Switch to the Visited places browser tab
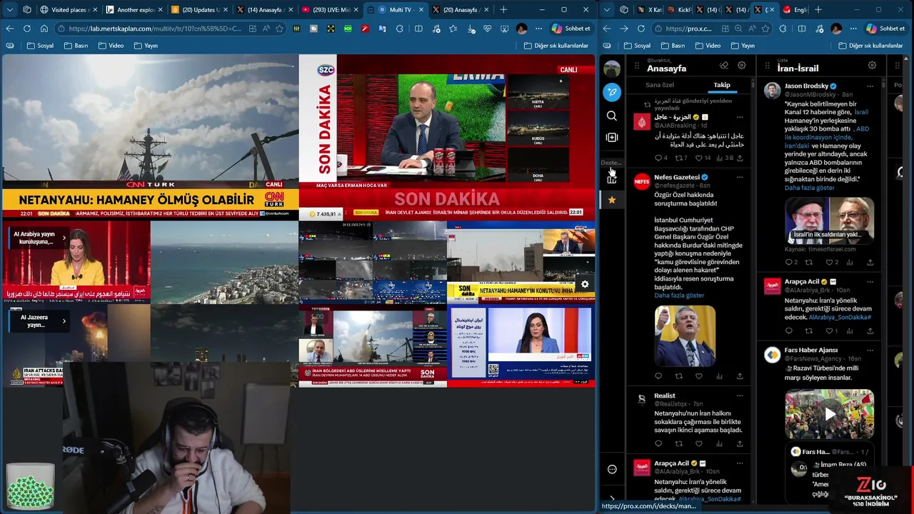914x514 pixels. click(x=69, y=9)
